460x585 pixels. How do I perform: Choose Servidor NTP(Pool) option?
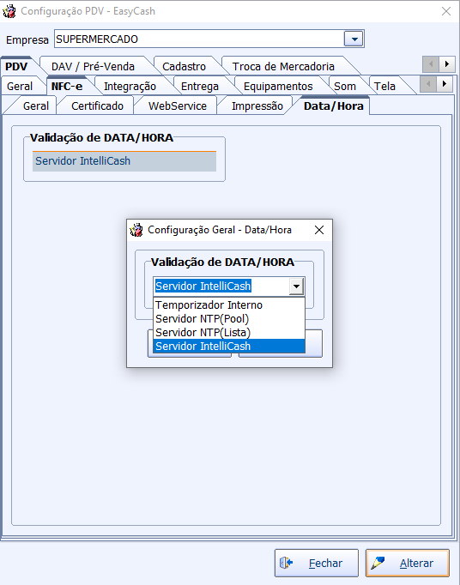click(x=229, y=318)
